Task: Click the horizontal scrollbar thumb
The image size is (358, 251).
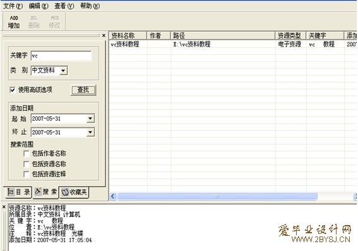Action: pyautogui.click(x=217, y=196)
